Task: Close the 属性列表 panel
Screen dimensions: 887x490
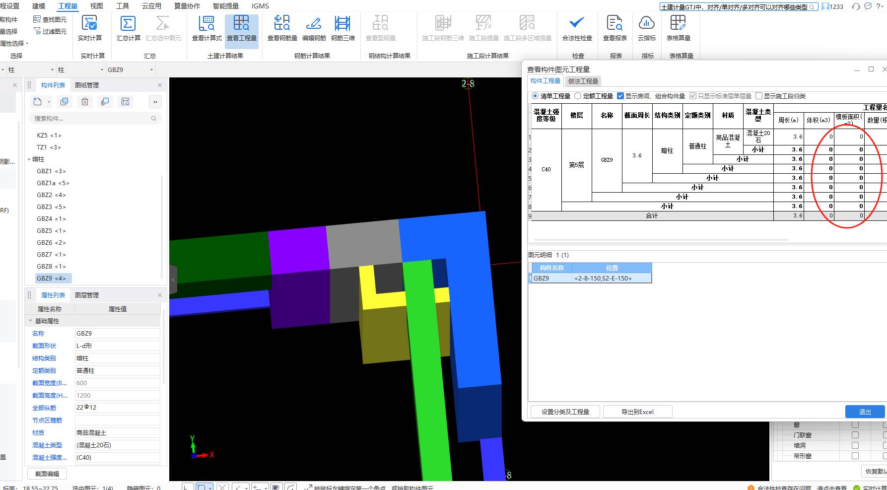Action: click(x=160, y=295)
